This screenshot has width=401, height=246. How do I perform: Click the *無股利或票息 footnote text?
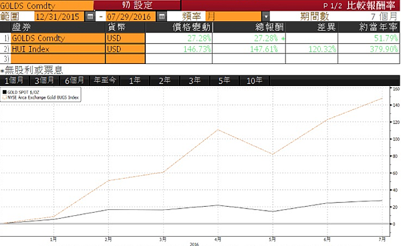click(31, 70)
